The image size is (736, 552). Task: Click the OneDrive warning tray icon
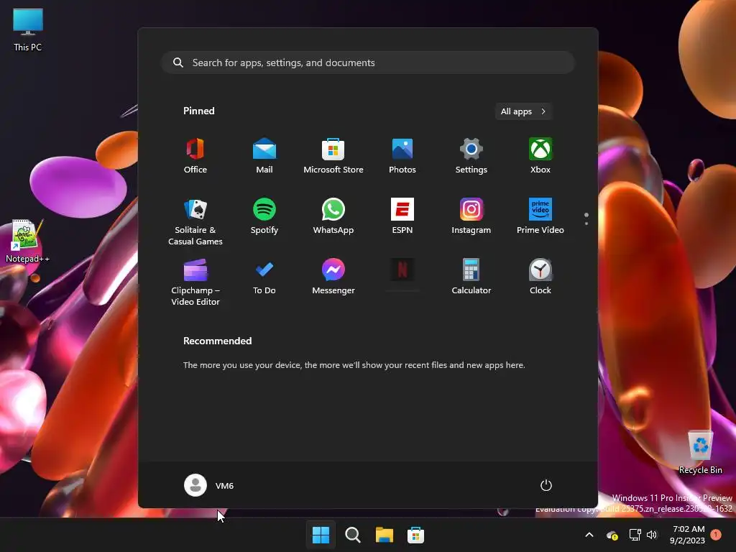click(612, 535)
